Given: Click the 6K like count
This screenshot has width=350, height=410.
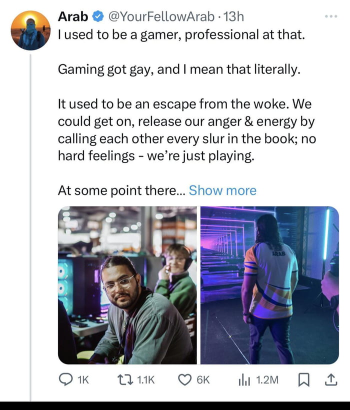Looking at the screenshot, I should pos(202,380).
